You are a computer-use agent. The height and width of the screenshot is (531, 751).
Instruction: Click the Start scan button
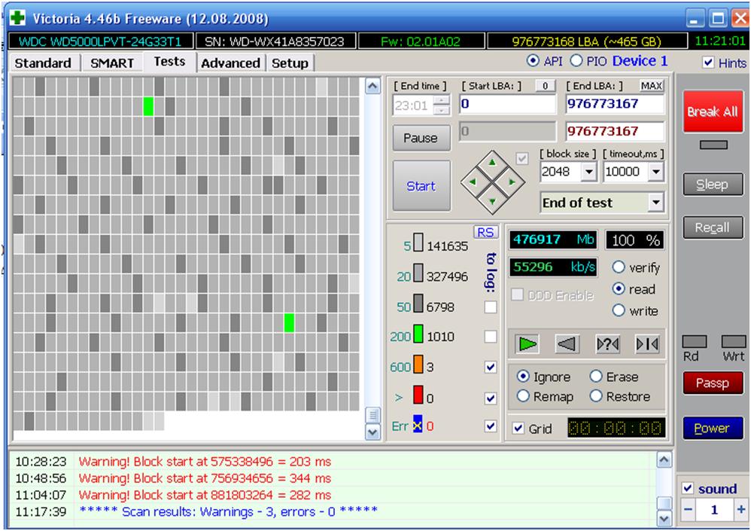pyautogui.click(x=421, y=186)
